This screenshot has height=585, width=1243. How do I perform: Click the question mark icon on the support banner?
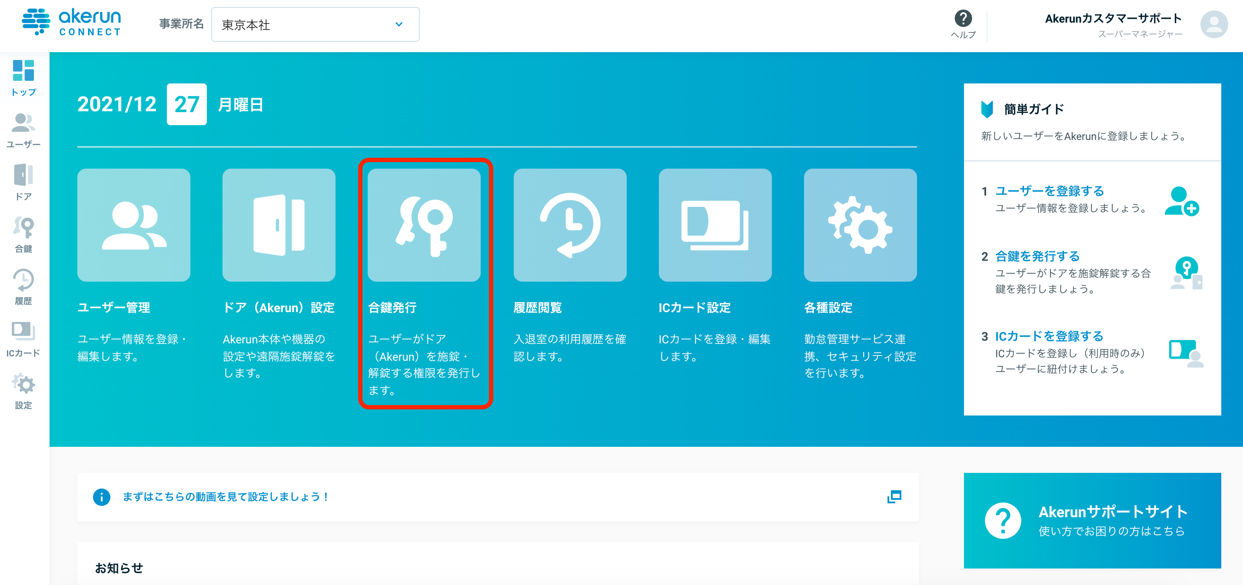pos(1003,521)
